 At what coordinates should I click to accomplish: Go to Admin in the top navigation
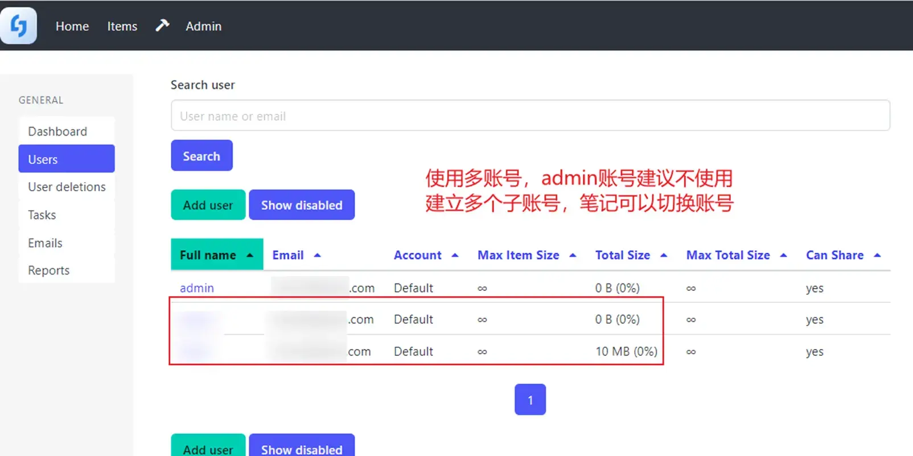coord(203,26)
